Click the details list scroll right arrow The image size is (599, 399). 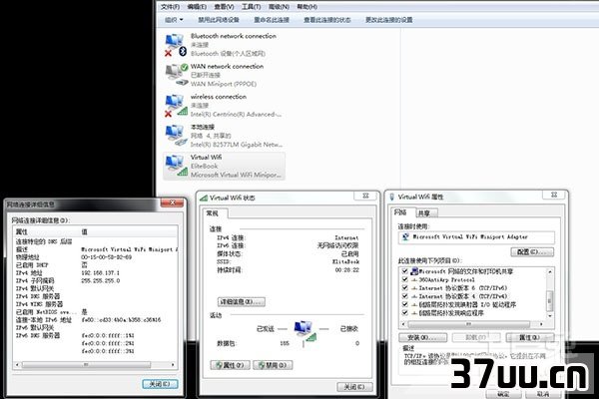pos(173,365)
